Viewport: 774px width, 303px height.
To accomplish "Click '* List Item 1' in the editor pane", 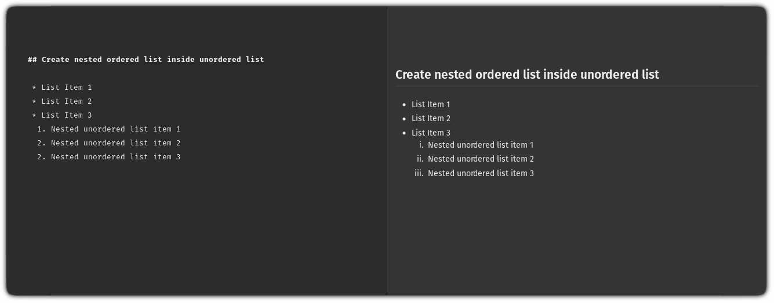I will [x=62, y=87].
